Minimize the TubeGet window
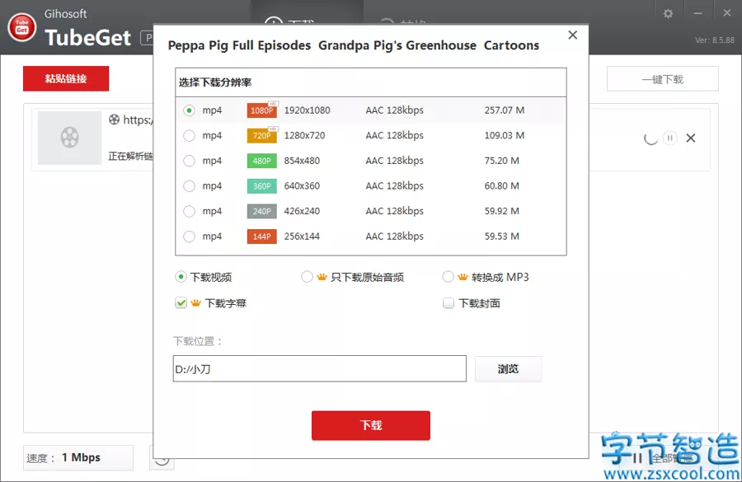 [x=697, y=13]
